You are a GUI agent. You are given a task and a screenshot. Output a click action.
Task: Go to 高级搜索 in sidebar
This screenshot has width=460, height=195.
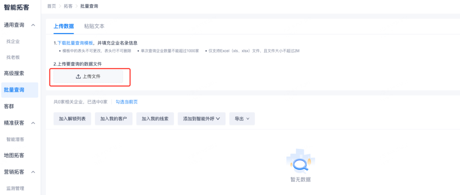(14, 74)
